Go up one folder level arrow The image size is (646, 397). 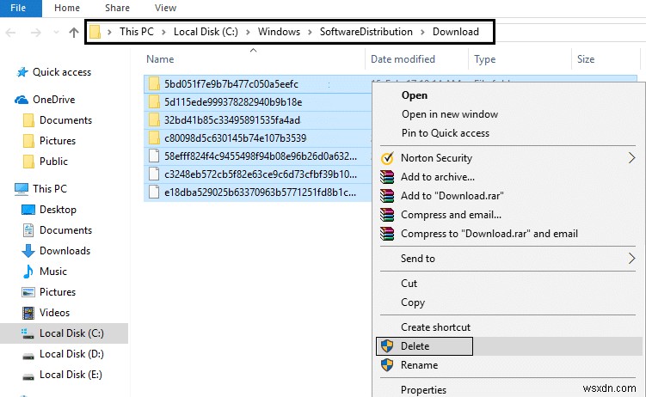click(x=74, y=32)
